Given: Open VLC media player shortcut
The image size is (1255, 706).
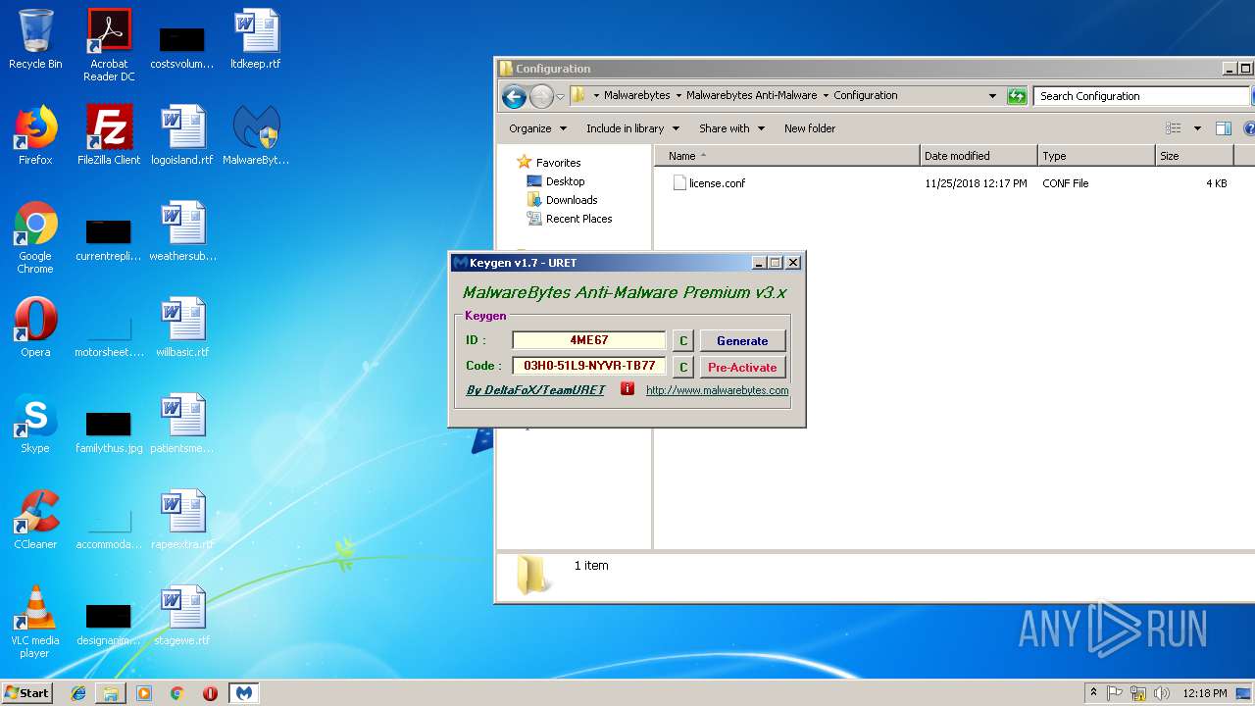Looking at the screenshot, I should (x=35, y=622).
